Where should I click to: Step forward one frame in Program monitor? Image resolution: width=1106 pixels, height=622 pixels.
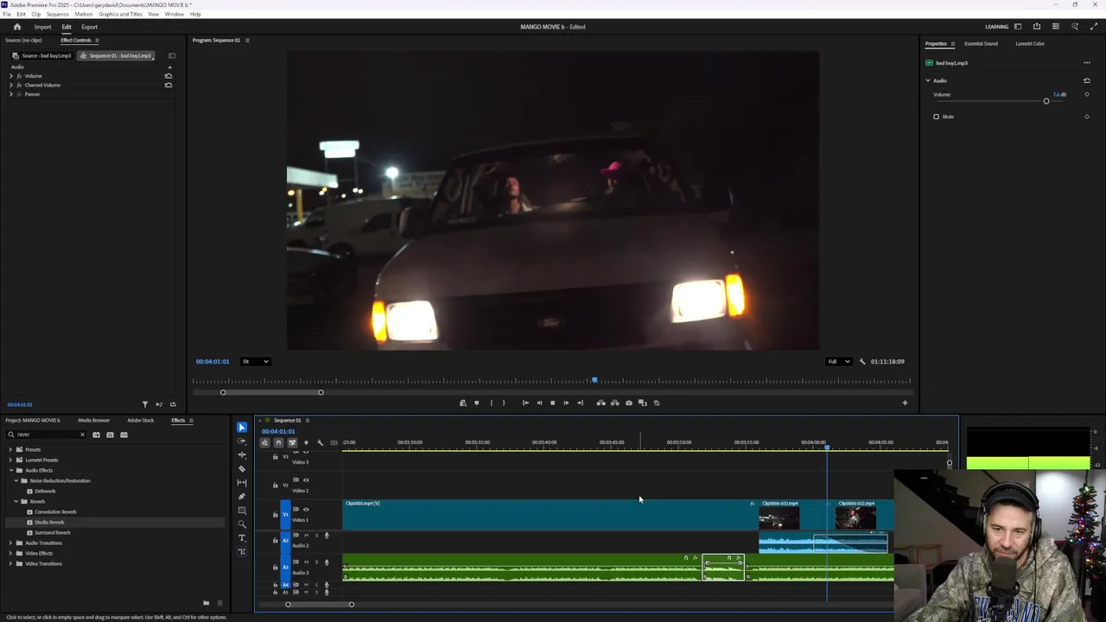click(x=567, y=403)
